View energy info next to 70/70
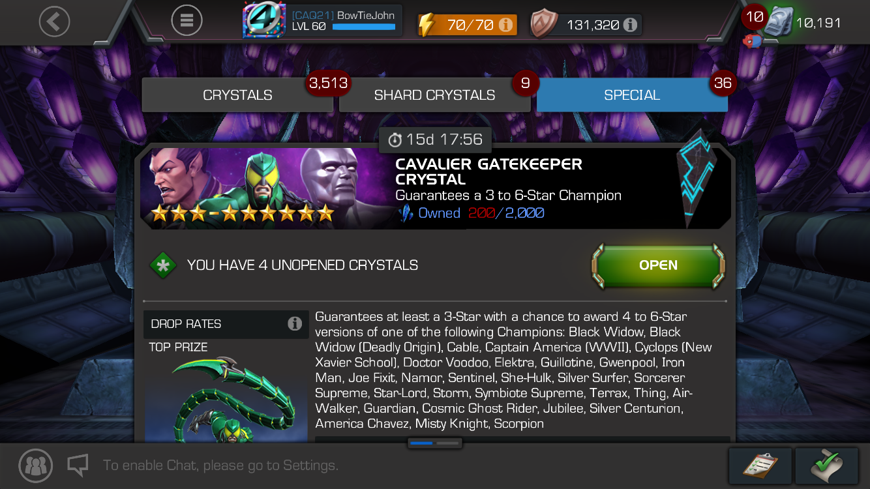 505,25
